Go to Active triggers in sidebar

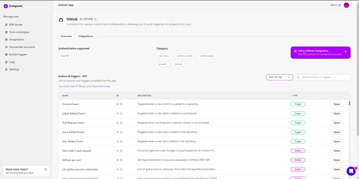tap(18, 55)
